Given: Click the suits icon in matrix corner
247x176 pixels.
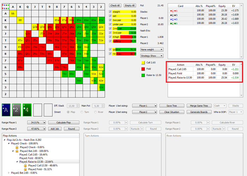Looking at the screenshot, I should [x=6, y=7].
